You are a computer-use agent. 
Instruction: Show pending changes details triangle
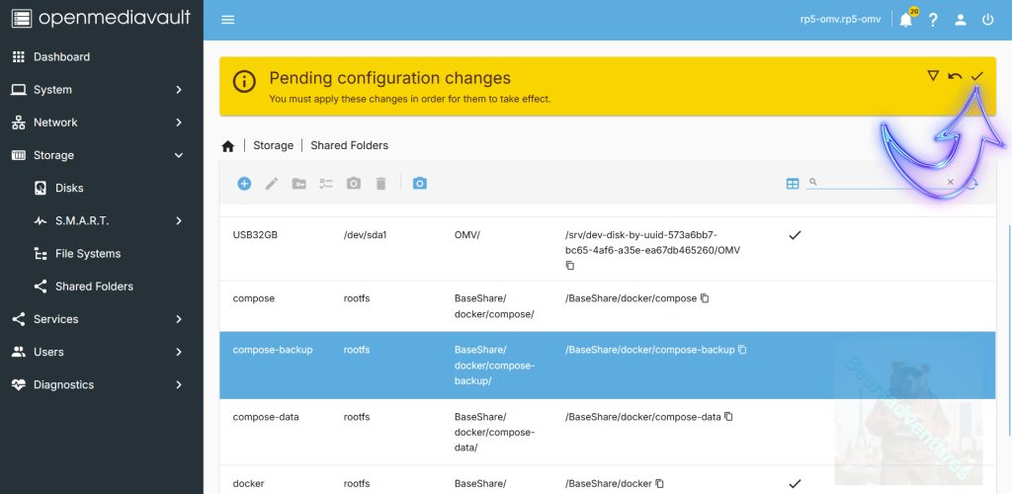click(932, 76)
